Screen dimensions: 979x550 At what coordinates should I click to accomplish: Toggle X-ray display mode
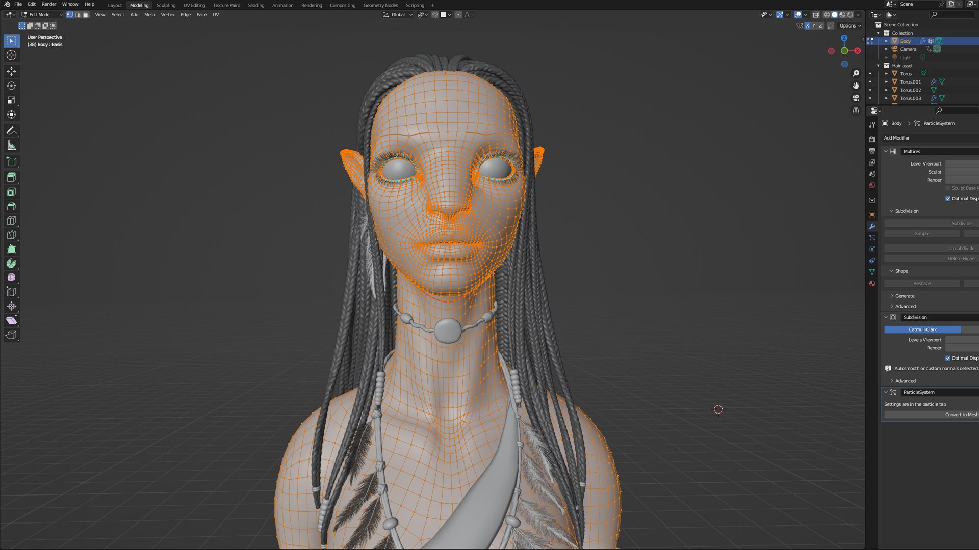816,15
